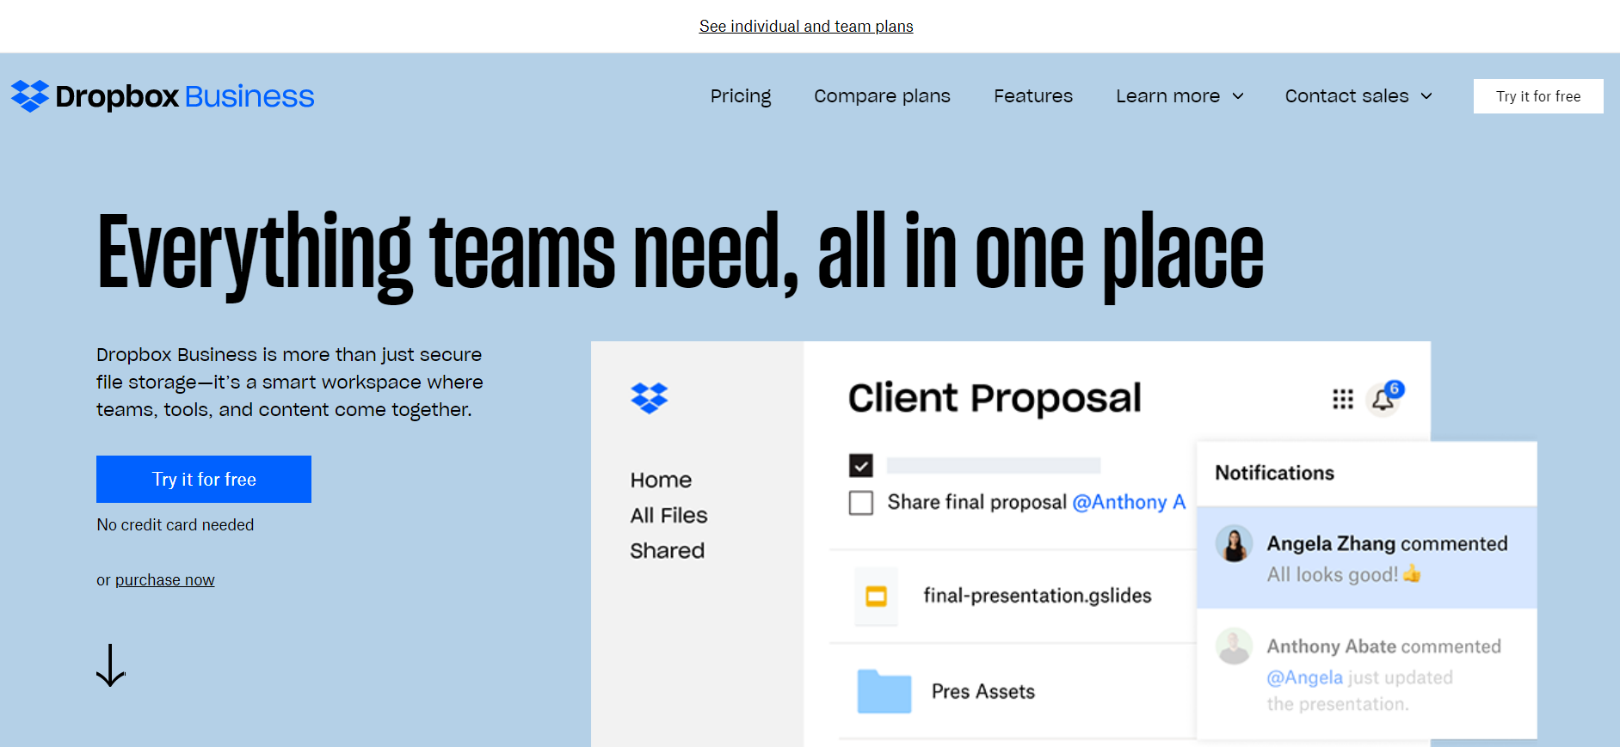The width and height of the screenshot is (1620, 747).
Task: Click the Pres Assets folder name
Action: click(983, 691)
